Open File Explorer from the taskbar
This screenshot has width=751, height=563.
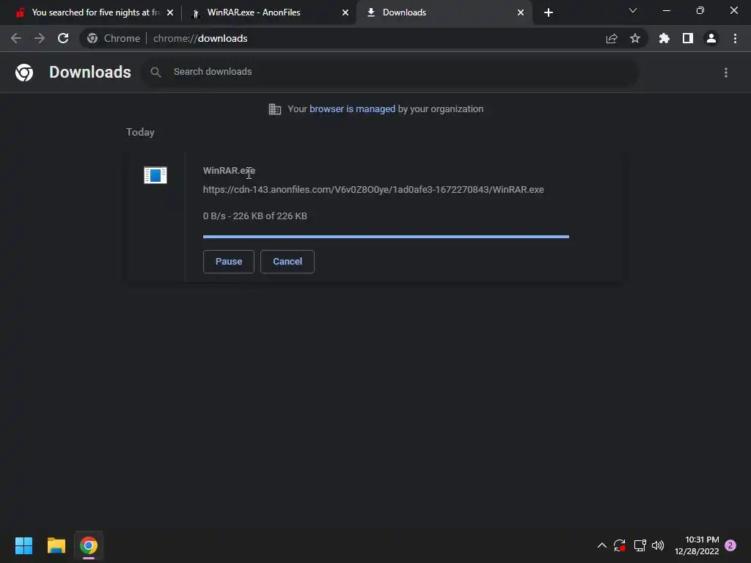[56, 545]
